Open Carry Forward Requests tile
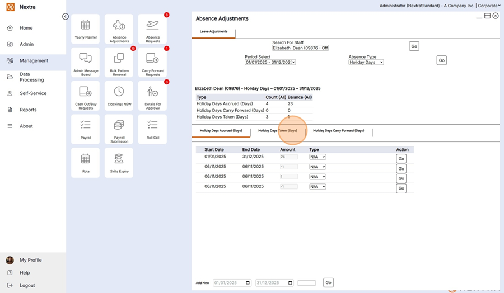The height and width of the screenshot is (293, 504). [x=152, y=62]
